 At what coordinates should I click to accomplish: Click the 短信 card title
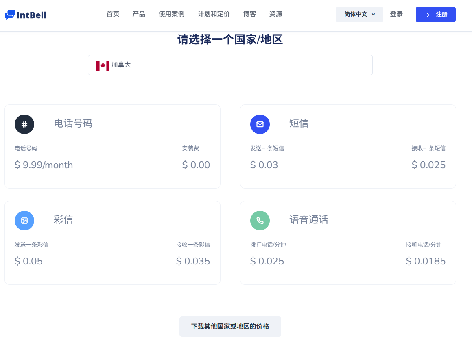tap(299, 123)
